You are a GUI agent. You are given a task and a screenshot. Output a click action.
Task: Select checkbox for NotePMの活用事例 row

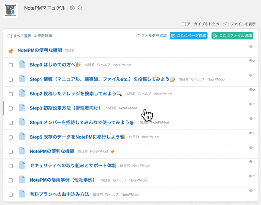tap(11, 180)
